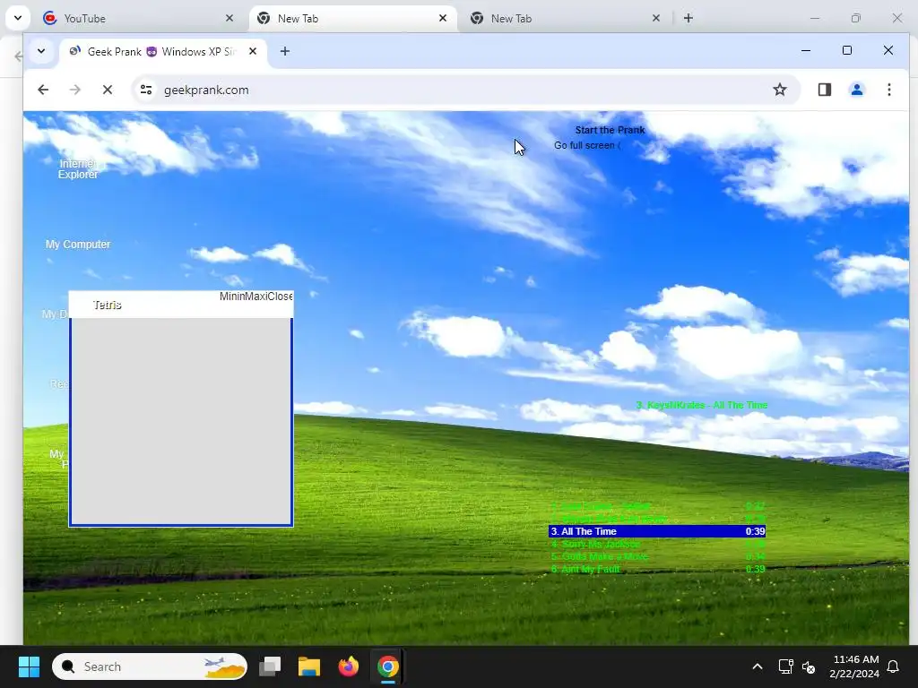Minimize the Tetris window
This screenshot has width=918, height=688.
tap(230, 297)
